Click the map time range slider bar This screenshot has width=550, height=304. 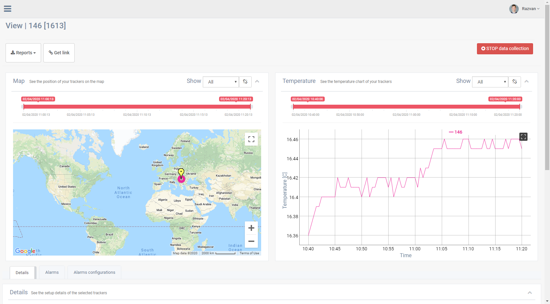[137, 107]
